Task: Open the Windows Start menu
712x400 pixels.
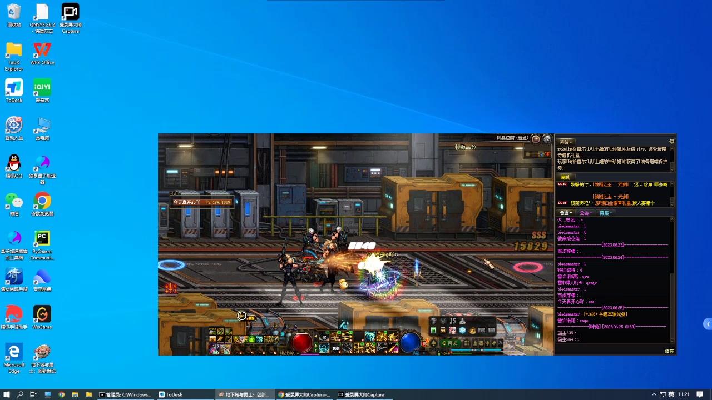Action: tap(7, 394)
